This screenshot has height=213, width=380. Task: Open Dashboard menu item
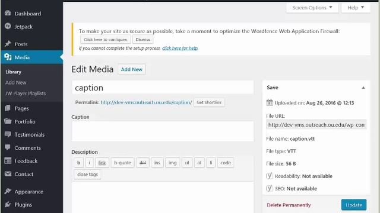(28, 14)
